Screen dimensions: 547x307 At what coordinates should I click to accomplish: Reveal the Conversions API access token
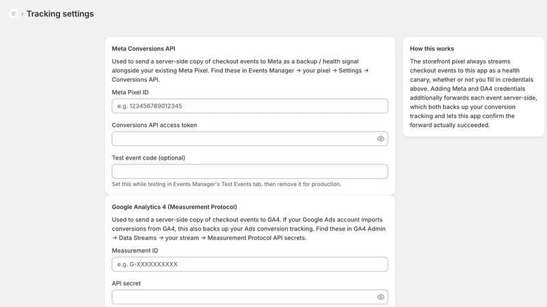click(x=381, y=138)
